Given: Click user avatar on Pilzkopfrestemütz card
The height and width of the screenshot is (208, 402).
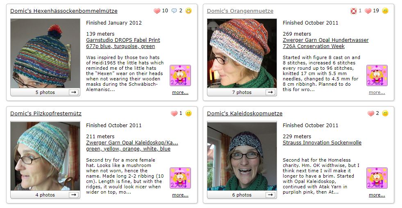Looking at the screenshot, I should tap(180, 178).
